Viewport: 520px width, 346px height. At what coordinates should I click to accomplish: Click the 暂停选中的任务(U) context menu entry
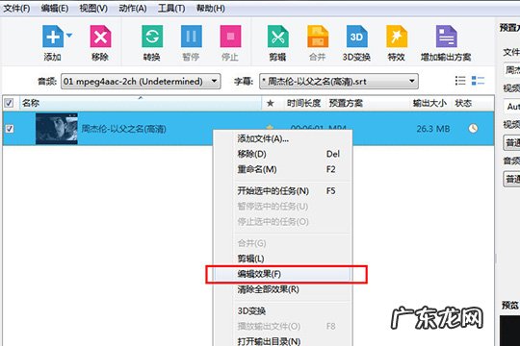(282, 207)
